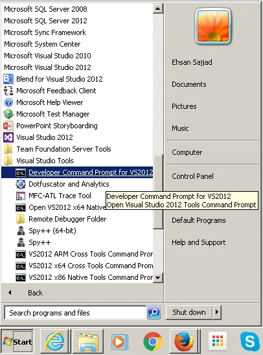This screenshot has width=263, height=355.
Task: Open Help and Support
Action: pos(199,242)
